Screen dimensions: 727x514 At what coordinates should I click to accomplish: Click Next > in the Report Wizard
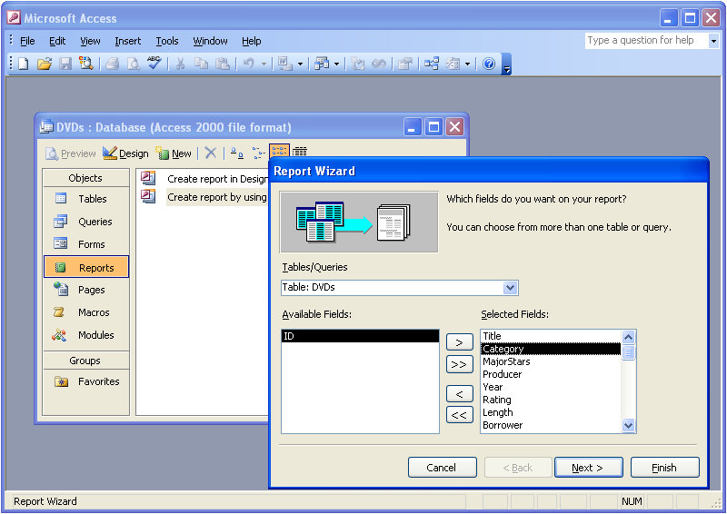(x=588, y=467)
